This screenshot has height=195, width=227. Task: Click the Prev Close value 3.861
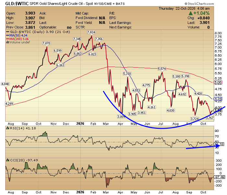[x=30, y=27]
